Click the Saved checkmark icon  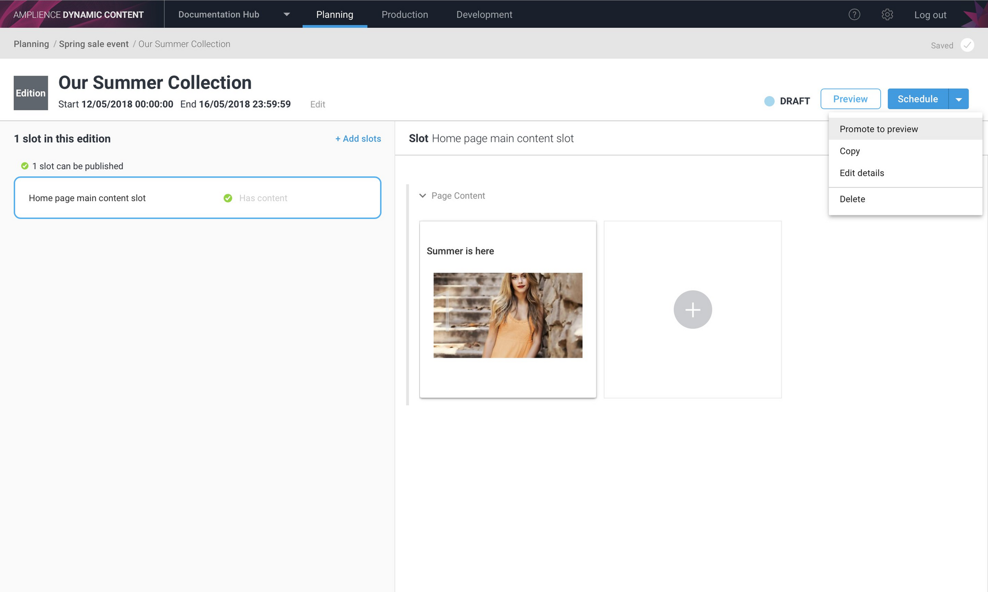pyautogui.click(x=967, y=45)
